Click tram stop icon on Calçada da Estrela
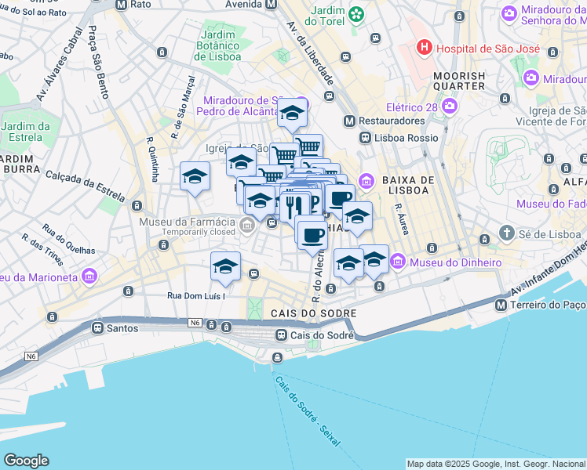587x470 pixels. [x=137, y=205]
